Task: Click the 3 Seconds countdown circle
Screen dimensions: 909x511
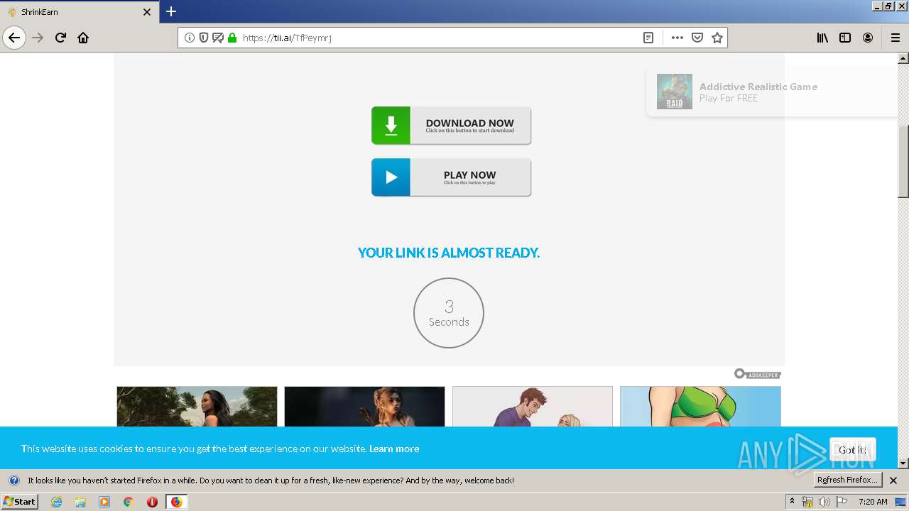Action: click(449, 313)
